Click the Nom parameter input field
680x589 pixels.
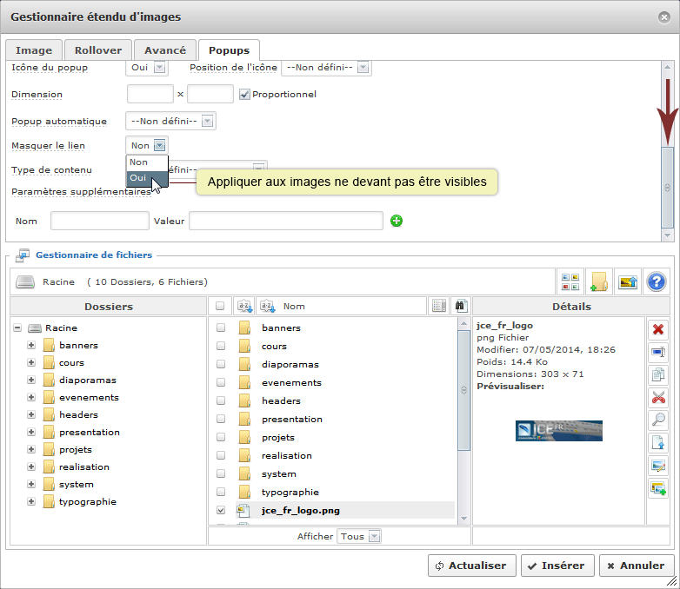[x=100, y=222]
